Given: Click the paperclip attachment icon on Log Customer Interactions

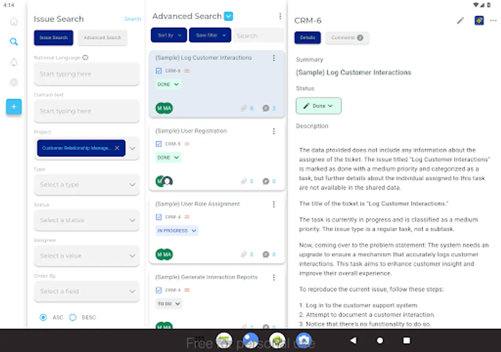Looking at the screenshot, I should point(243,108).
